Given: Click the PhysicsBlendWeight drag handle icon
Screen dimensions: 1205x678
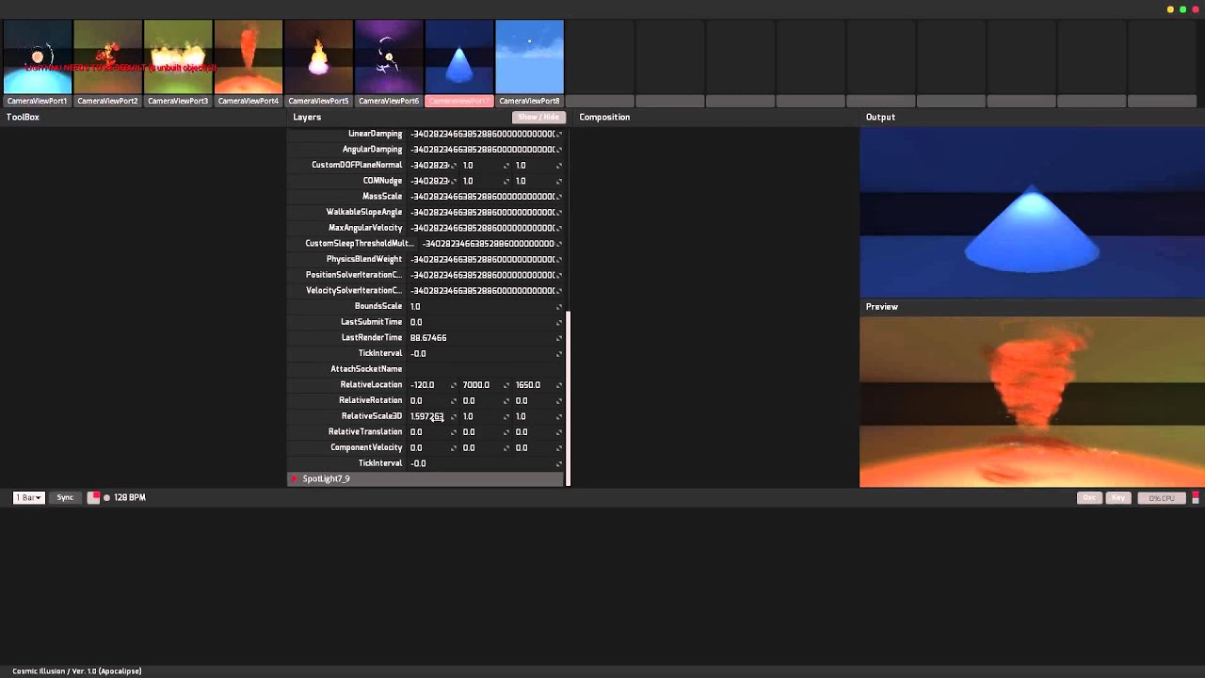Looking at the screenshot, I should tap(559, 259).
